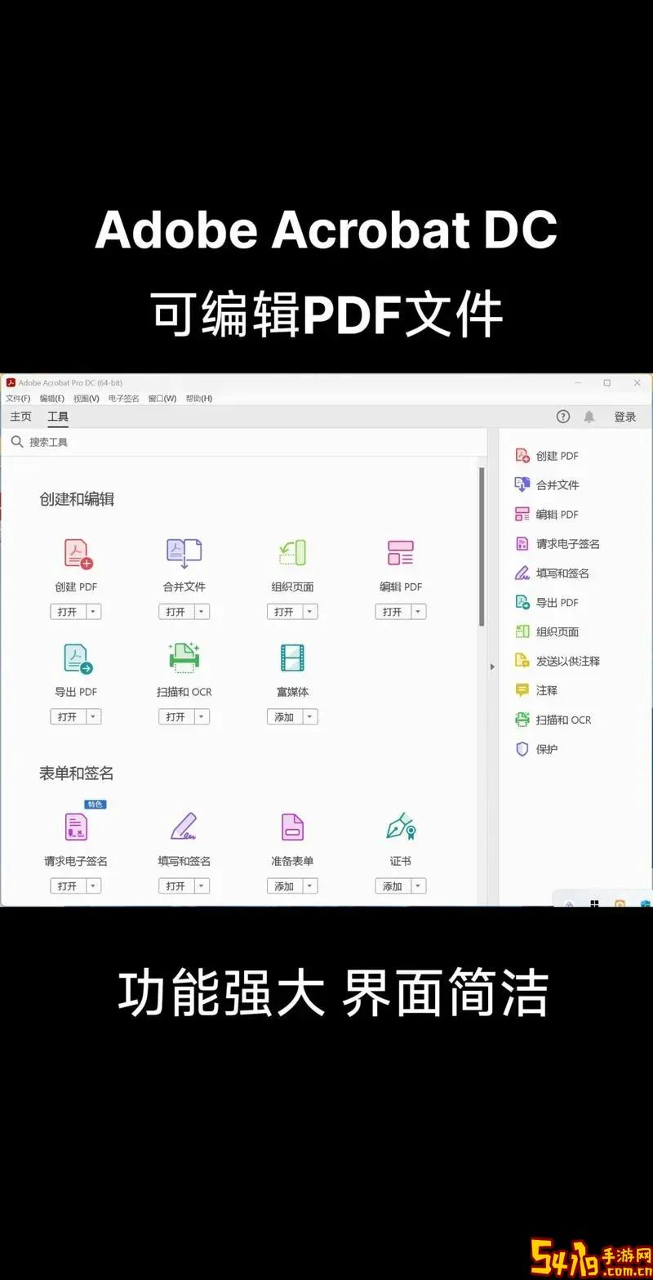Image resolution: width=653 pixels, height=1280 pixels.
Task: Click 打开 button under 导出 PDF
Action: (68, 717)
